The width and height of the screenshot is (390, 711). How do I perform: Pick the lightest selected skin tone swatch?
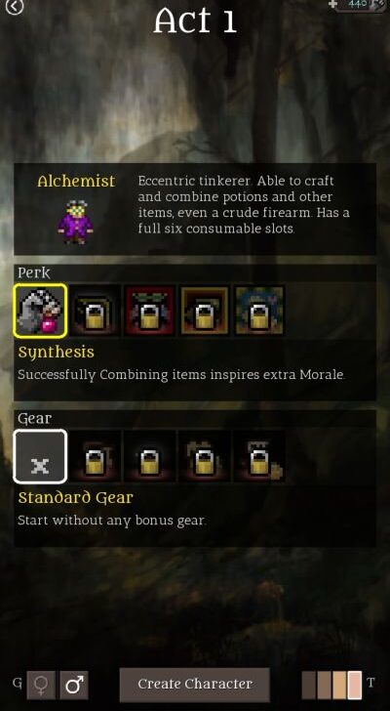coord(355,686)
